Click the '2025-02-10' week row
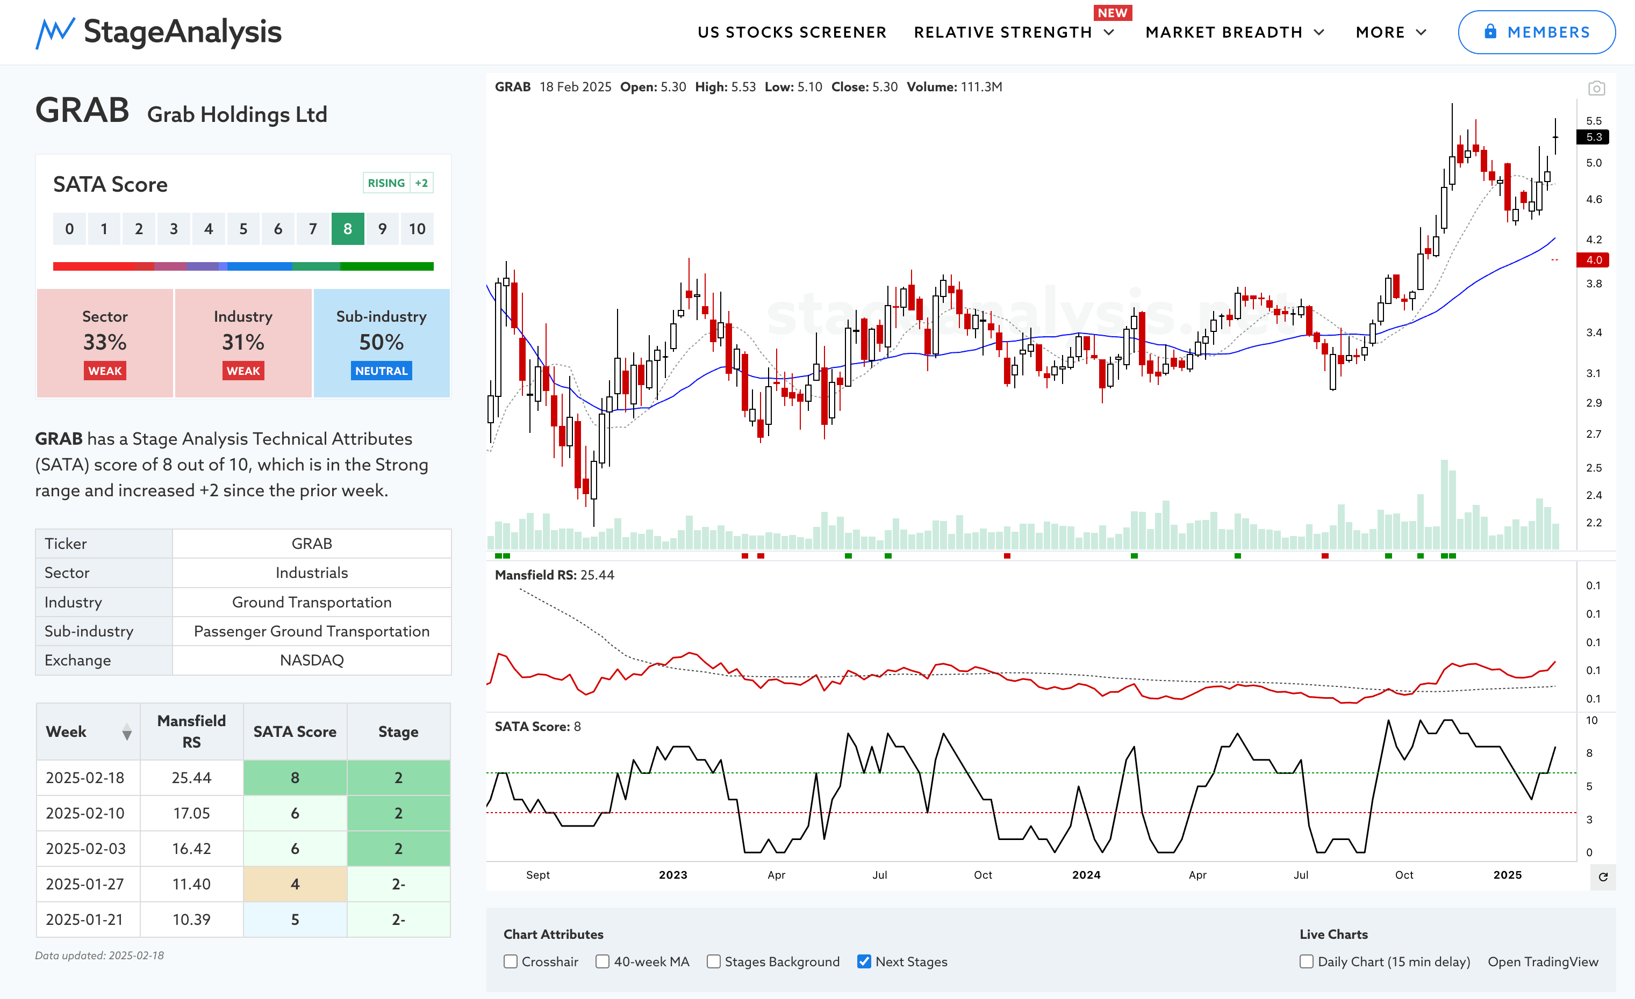1635x999 pixels. (243, 813)
